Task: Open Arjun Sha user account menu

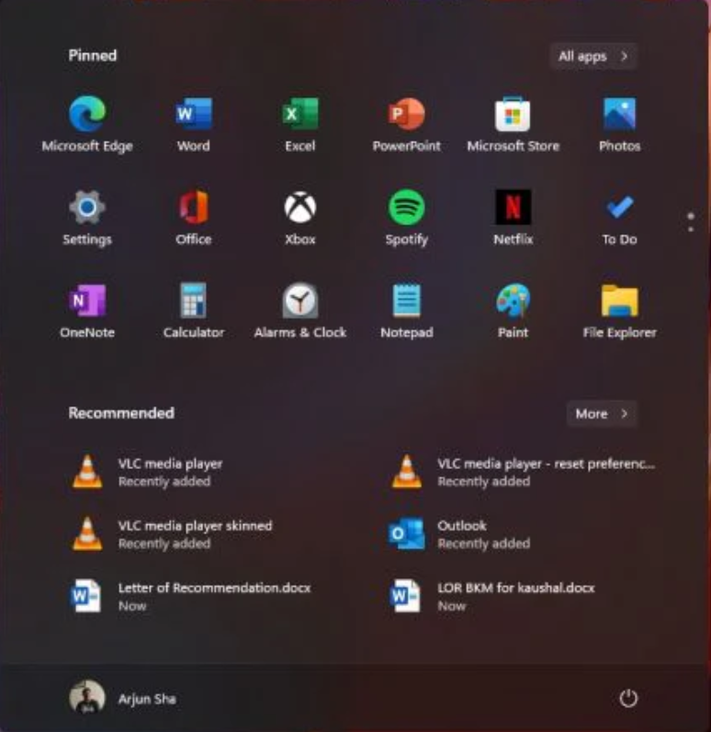Action: [122, 698]
